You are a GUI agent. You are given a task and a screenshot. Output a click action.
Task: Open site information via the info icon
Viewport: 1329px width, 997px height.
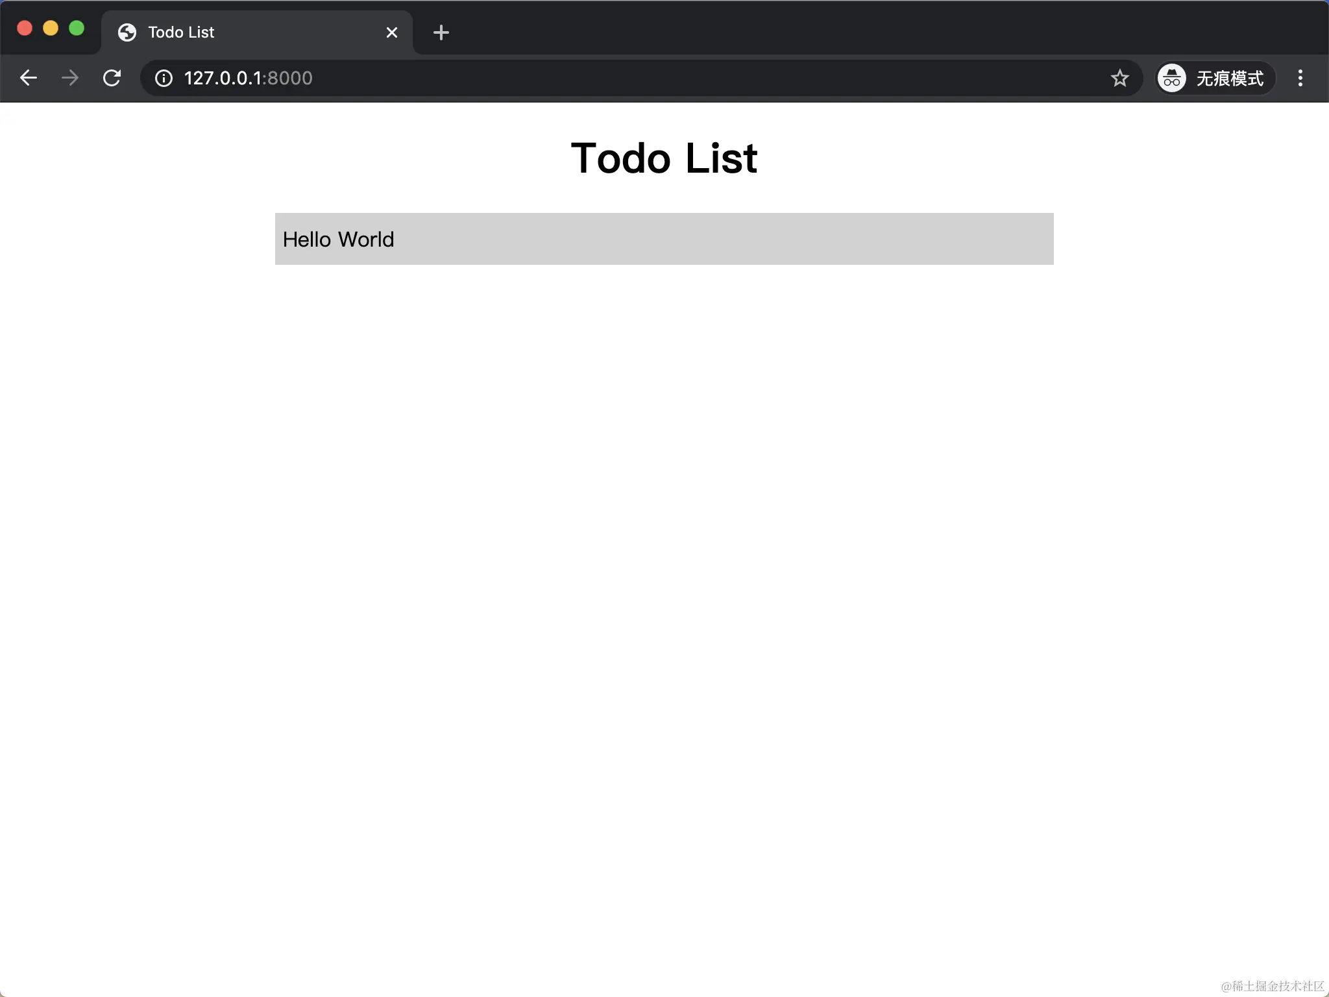point(163,78)
